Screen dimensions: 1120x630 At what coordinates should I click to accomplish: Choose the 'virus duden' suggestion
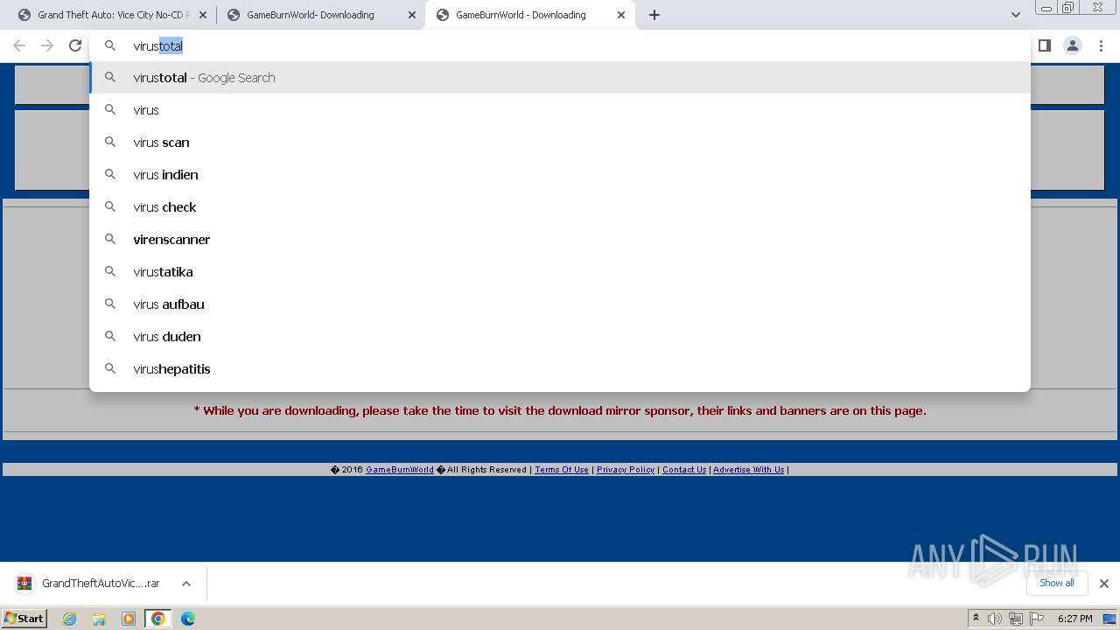(560, 337)
